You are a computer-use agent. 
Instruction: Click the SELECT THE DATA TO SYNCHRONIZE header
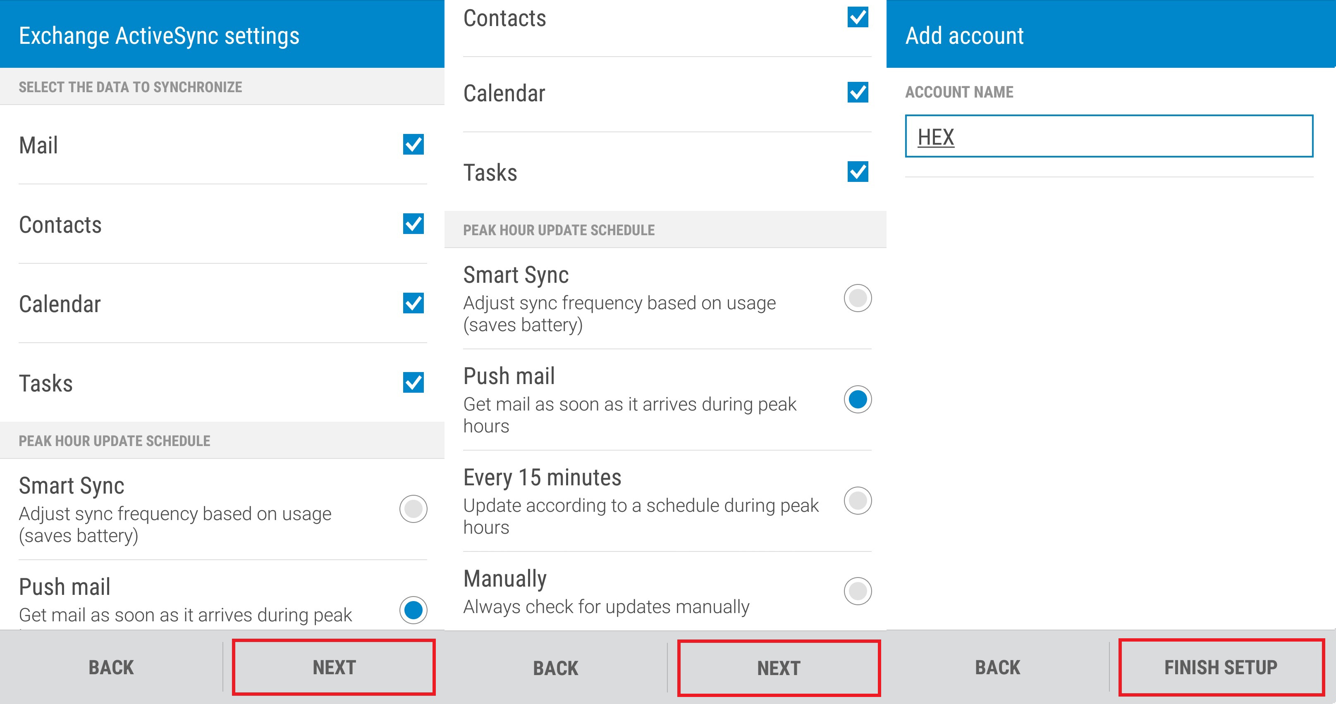click(x=130, y=87)
